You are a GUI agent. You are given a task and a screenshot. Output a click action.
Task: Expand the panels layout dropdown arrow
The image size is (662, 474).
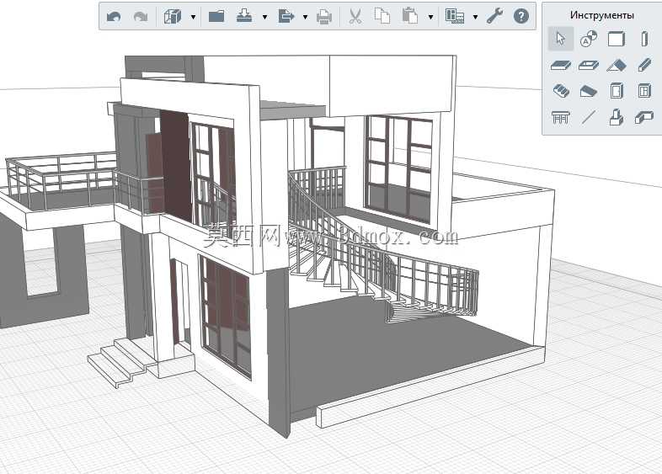[475, 17]
